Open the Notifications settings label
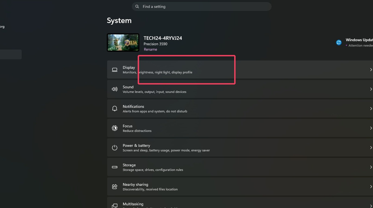373x208 pixels. 133,106
